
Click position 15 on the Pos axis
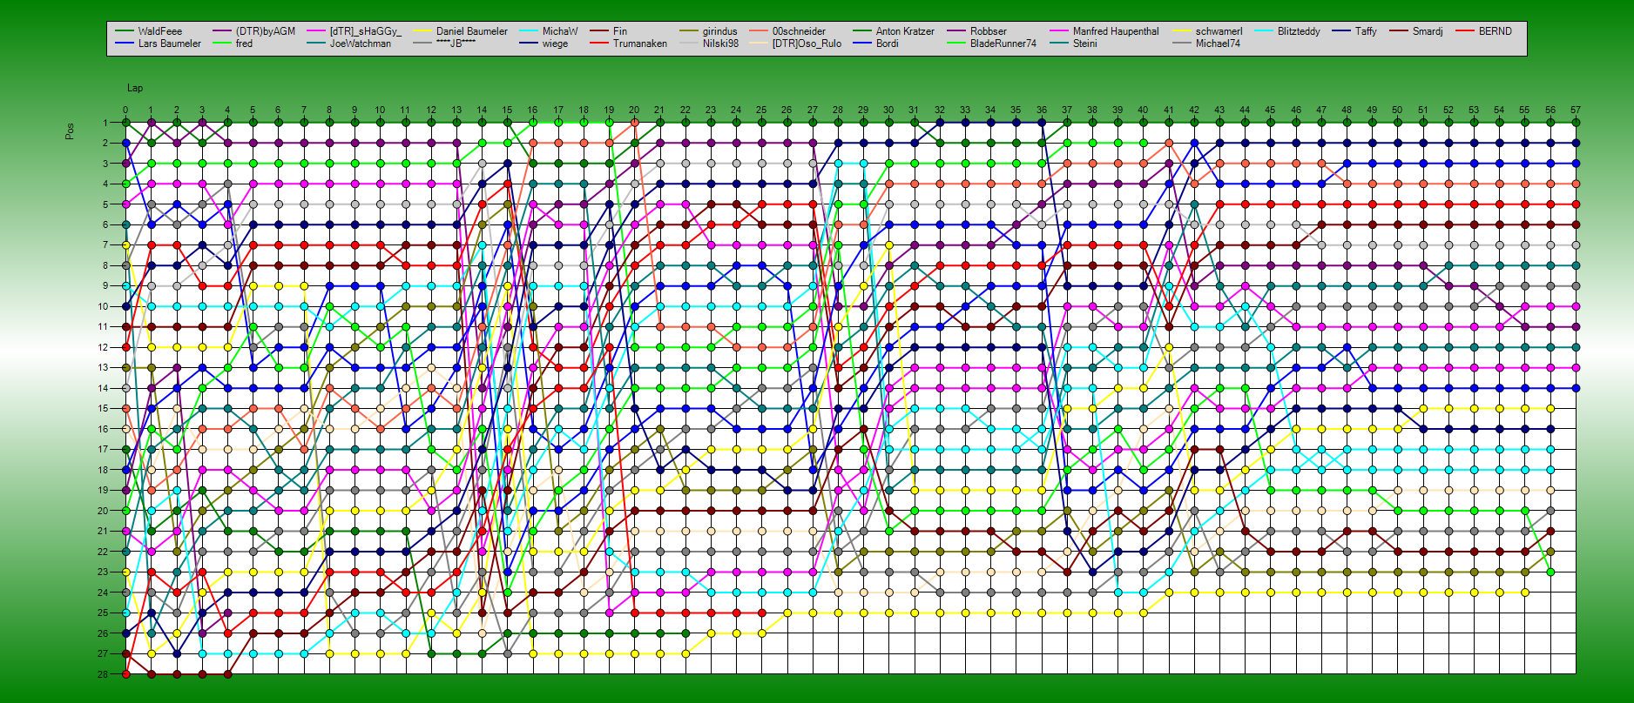pos(103,408)
